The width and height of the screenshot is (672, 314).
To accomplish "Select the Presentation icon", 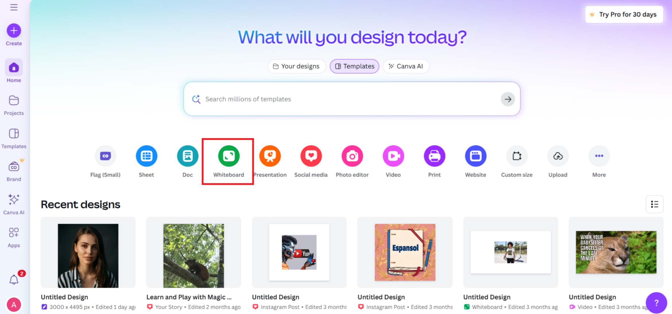I will (x=270, y=156).
